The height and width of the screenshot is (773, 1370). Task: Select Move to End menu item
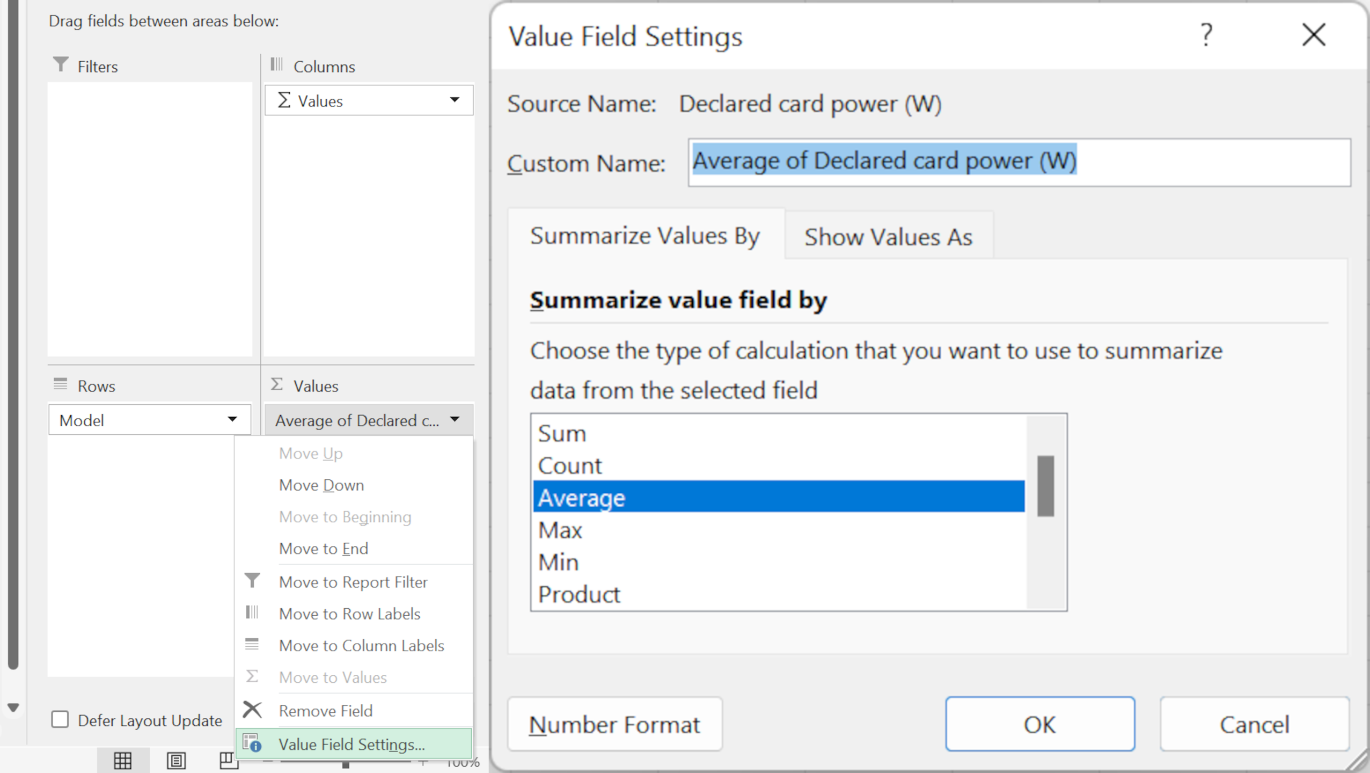point(324,549)
